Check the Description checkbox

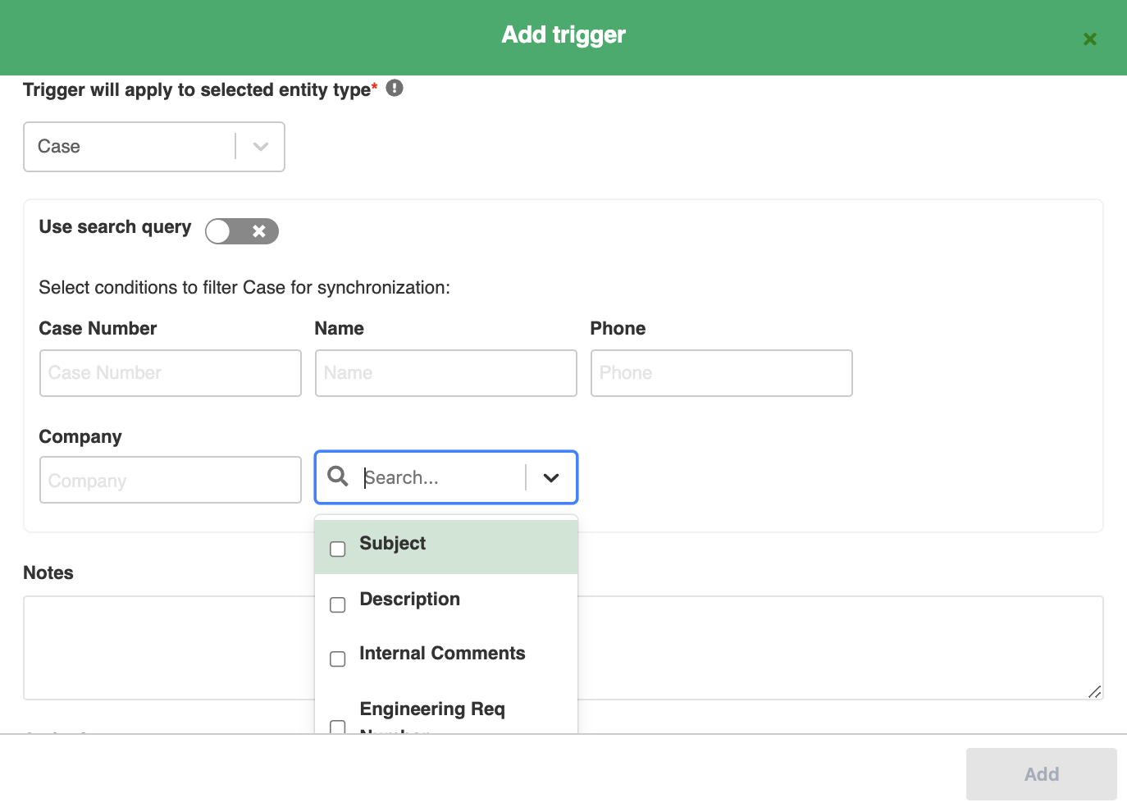337,604
